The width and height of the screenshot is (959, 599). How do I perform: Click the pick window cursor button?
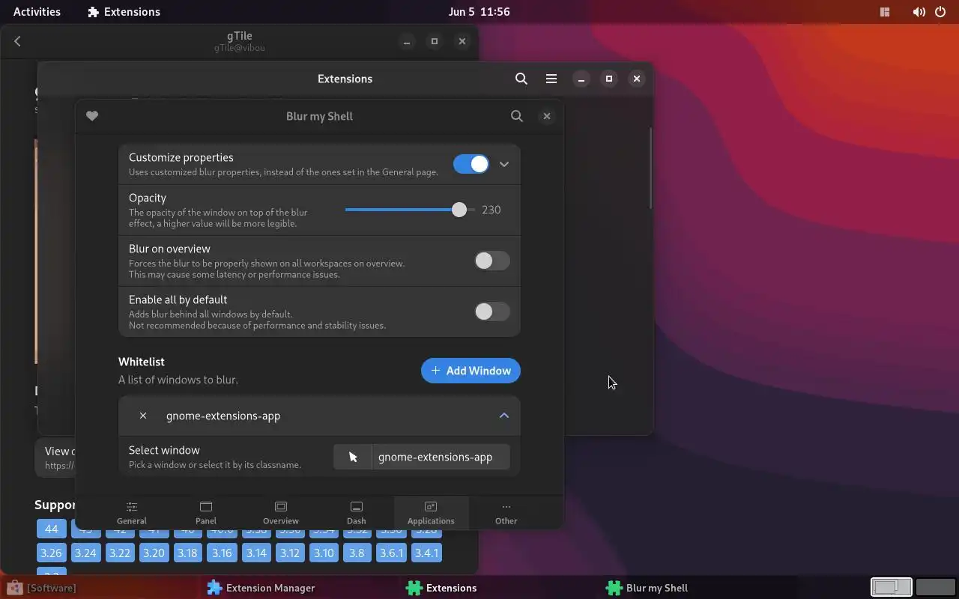[353, 457]
